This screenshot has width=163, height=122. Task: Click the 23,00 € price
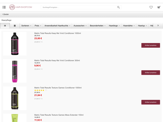point(38,38)
